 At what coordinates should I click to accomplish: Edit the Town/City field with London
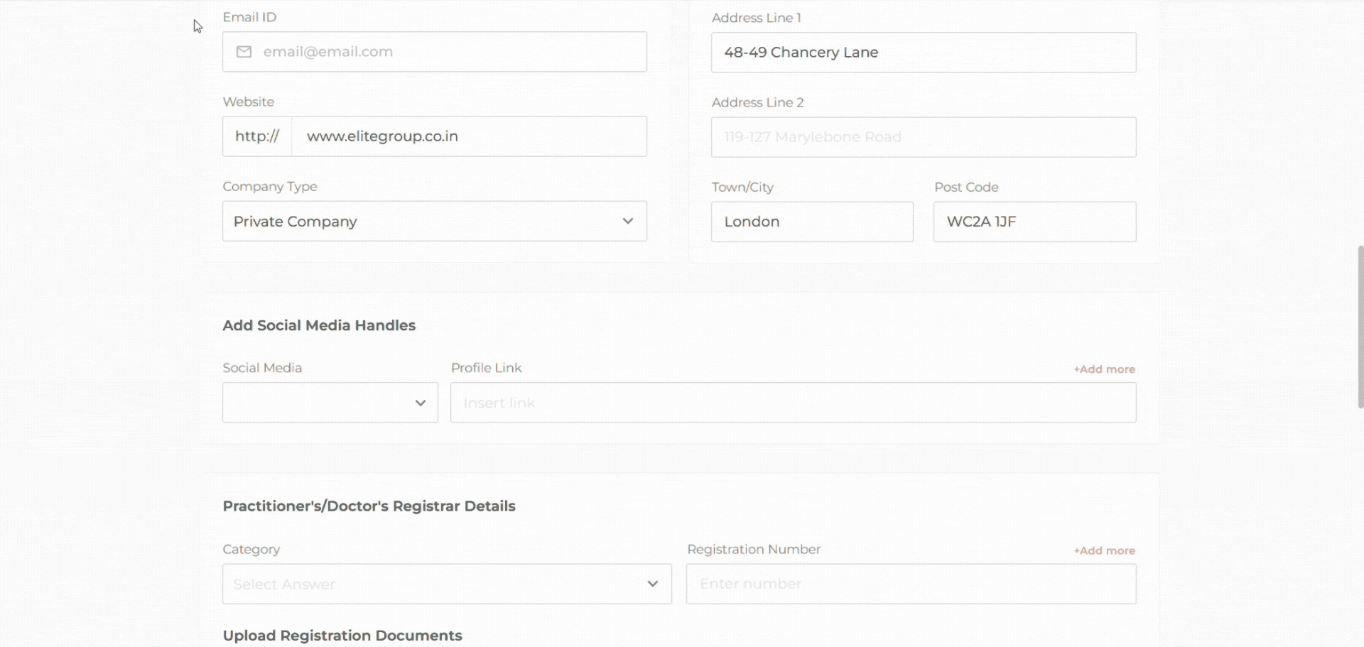811,222
